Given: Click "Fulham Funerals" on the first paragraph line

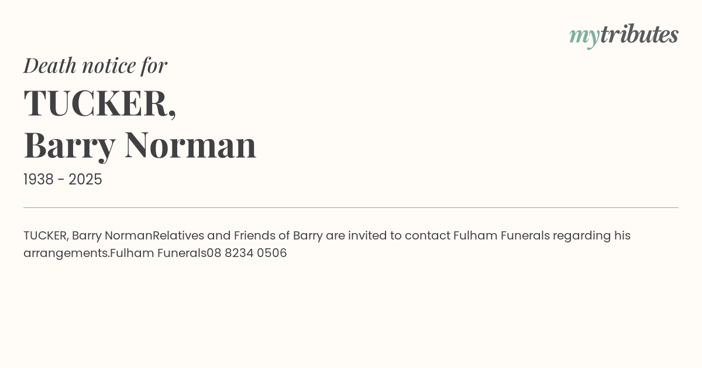Looking at the screenshot, I should (501, 236).
